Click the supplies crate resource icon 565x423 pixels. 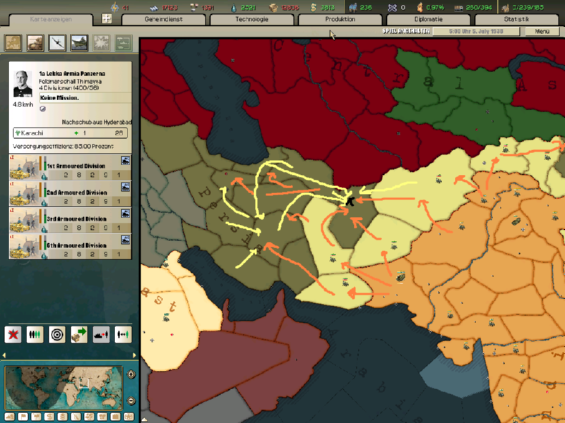[273, 8]
